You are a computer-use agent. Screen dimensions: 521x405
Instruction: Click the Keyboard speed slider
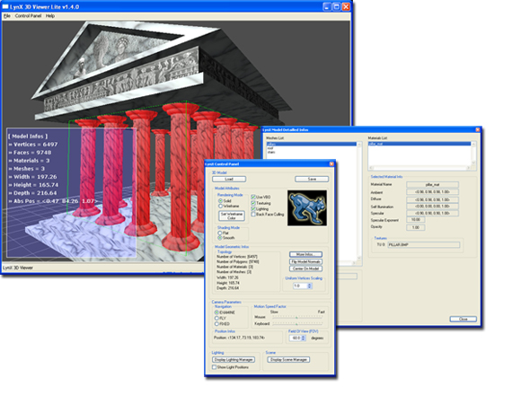tap(297, 323)
